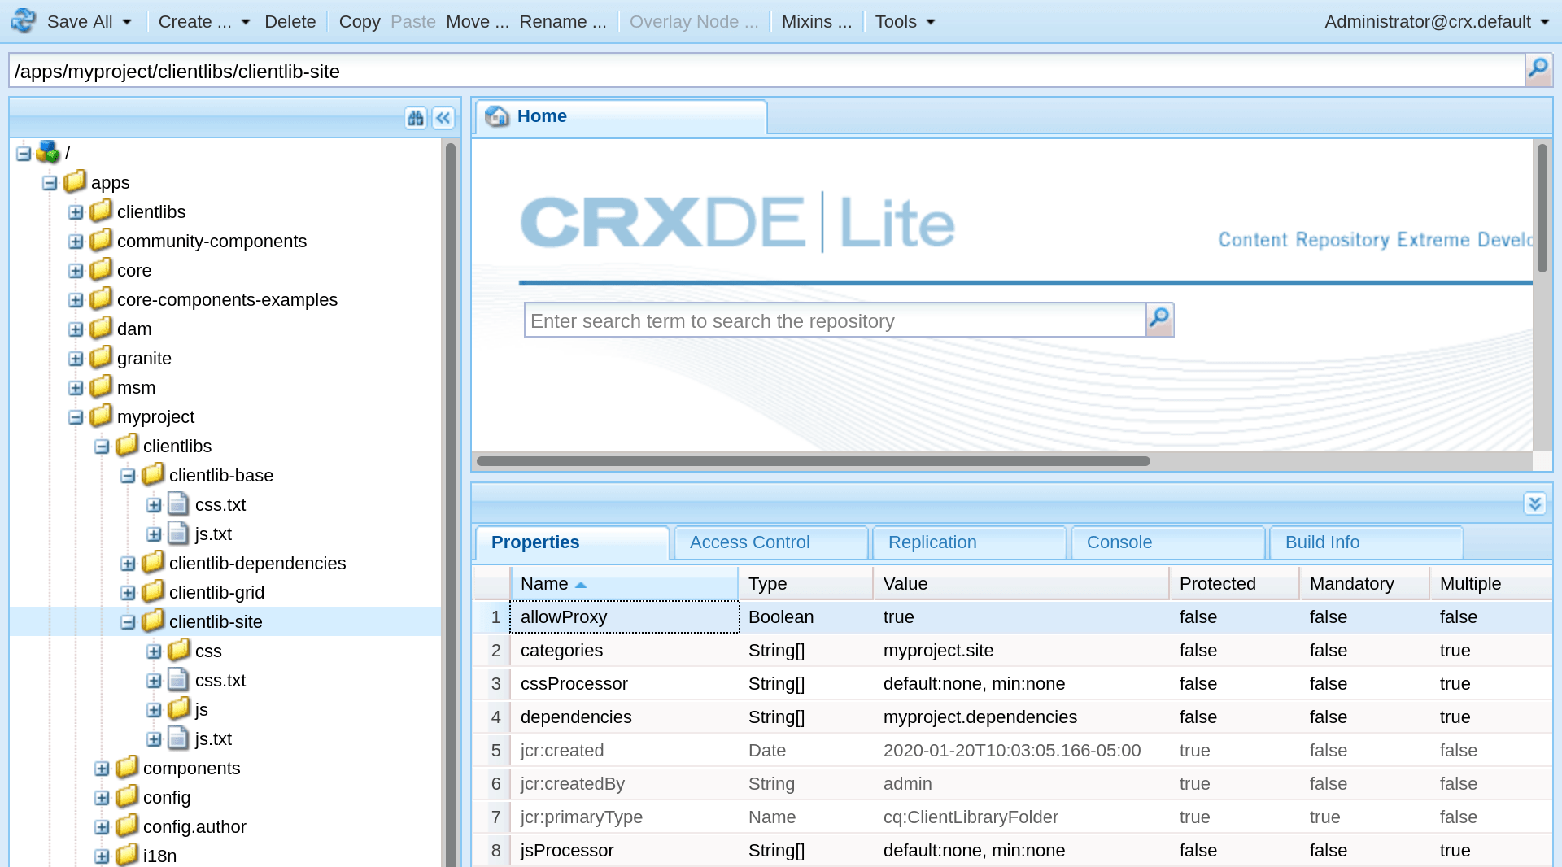Collapse the properties panel with chevron icon
The image size is (1562, 867).
coord(1535,503)
